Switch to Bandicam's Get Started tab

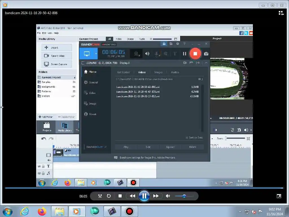pos(123,72)
